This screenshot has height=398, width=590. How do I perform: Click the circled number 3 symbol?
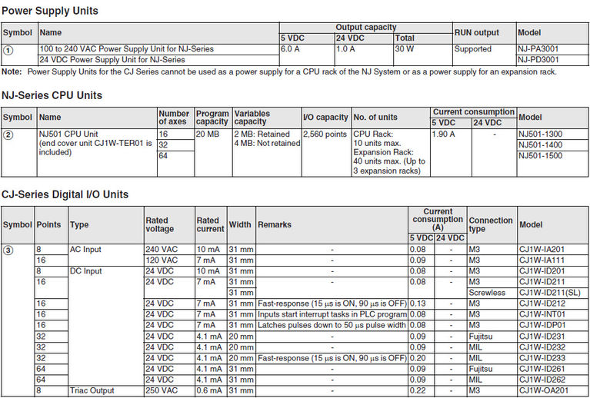point(8,250)
